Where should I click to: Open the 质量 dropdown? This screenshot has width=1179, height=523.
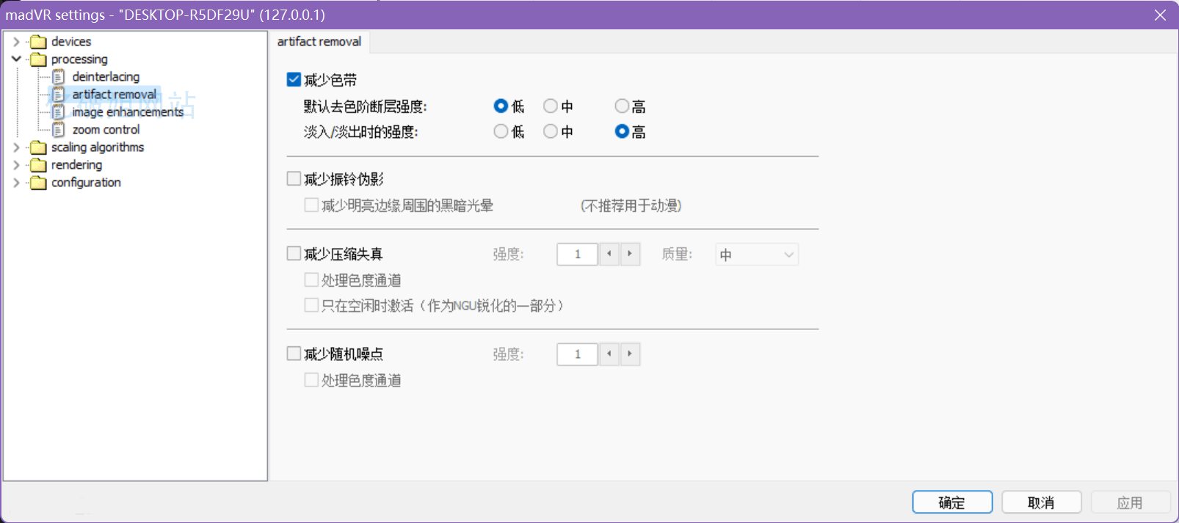point(756,255)
